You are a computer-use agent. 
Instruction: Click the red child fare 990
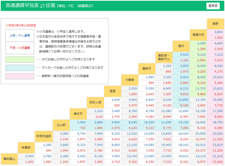pyautogui.click(x=151, y=83)
